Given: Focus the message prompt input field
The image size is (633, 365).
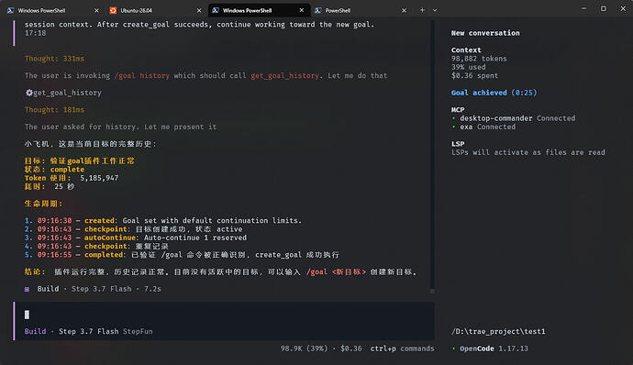Looking at the screenshot, I should pos(225,315).
